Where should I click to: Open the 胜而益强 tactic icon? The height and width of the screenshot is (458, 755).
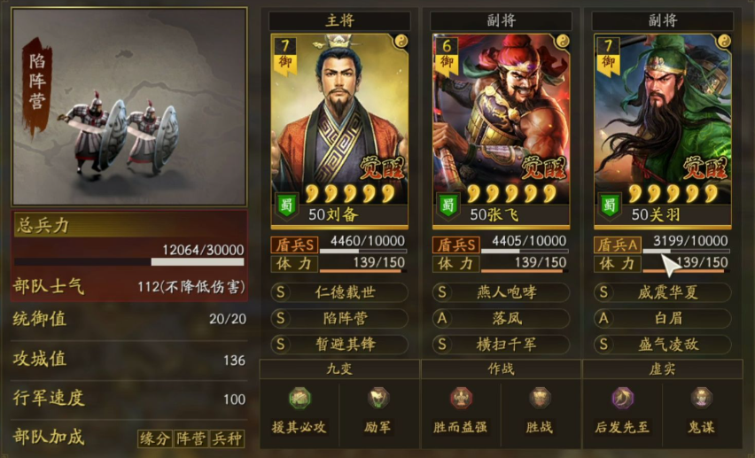(x=460, y=399)
